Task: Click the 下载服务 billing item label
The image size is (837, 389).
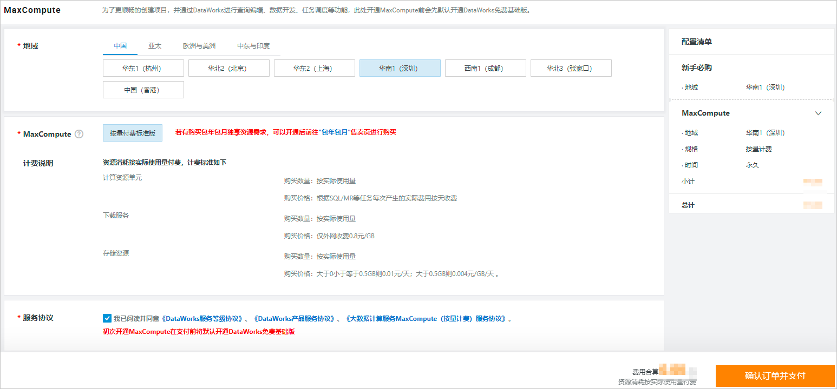Action: [x=116, y=216]
